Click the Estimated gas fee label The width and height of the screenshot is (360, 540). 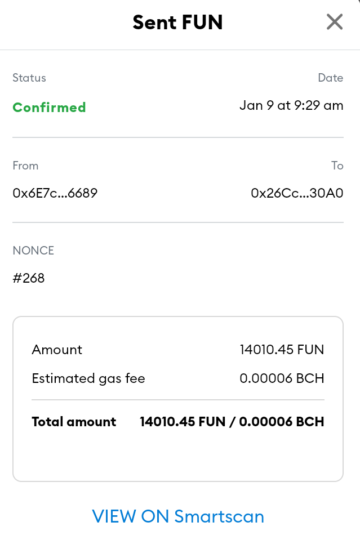point(88,378)
